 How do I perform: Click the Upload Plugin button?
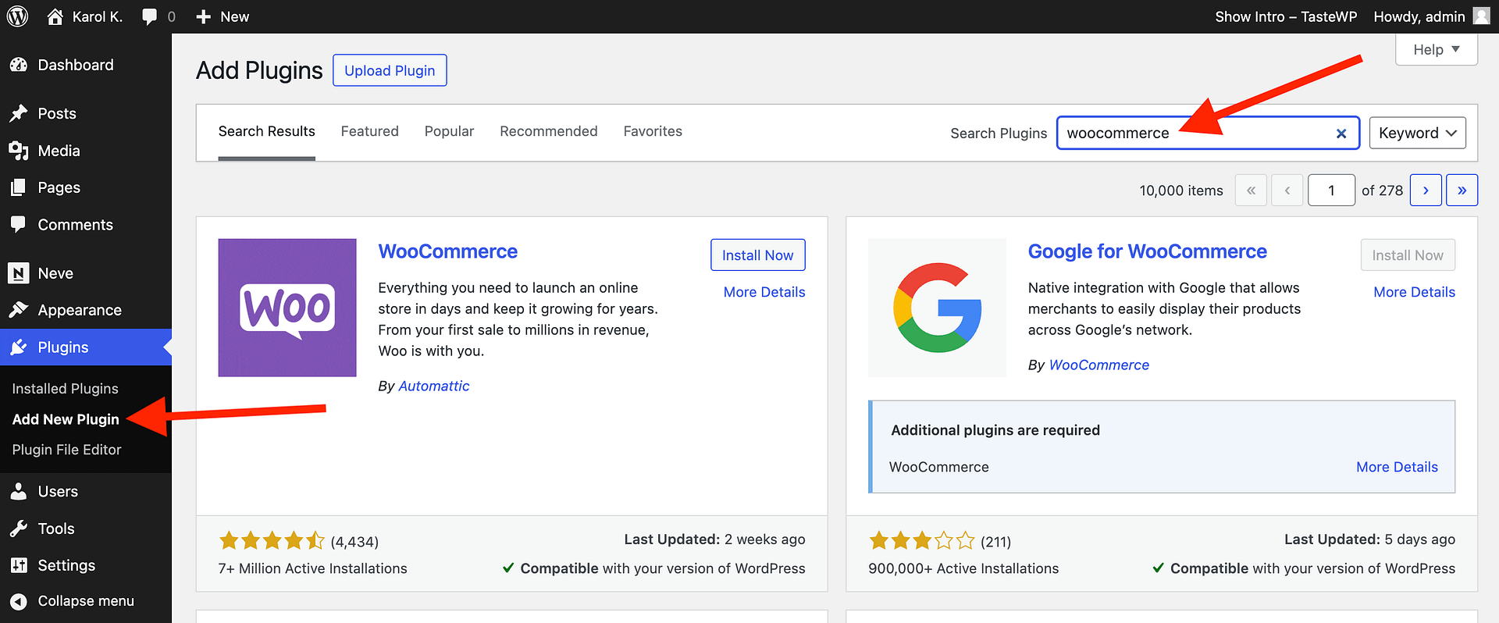pyautogui.click(x=390, y=70)
